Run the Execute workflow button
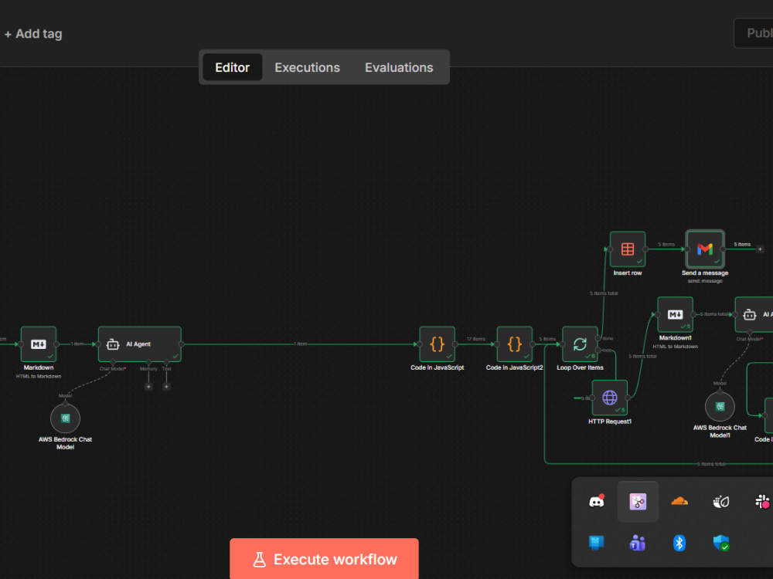Viewport: 773px width, 579px height. 324,559
